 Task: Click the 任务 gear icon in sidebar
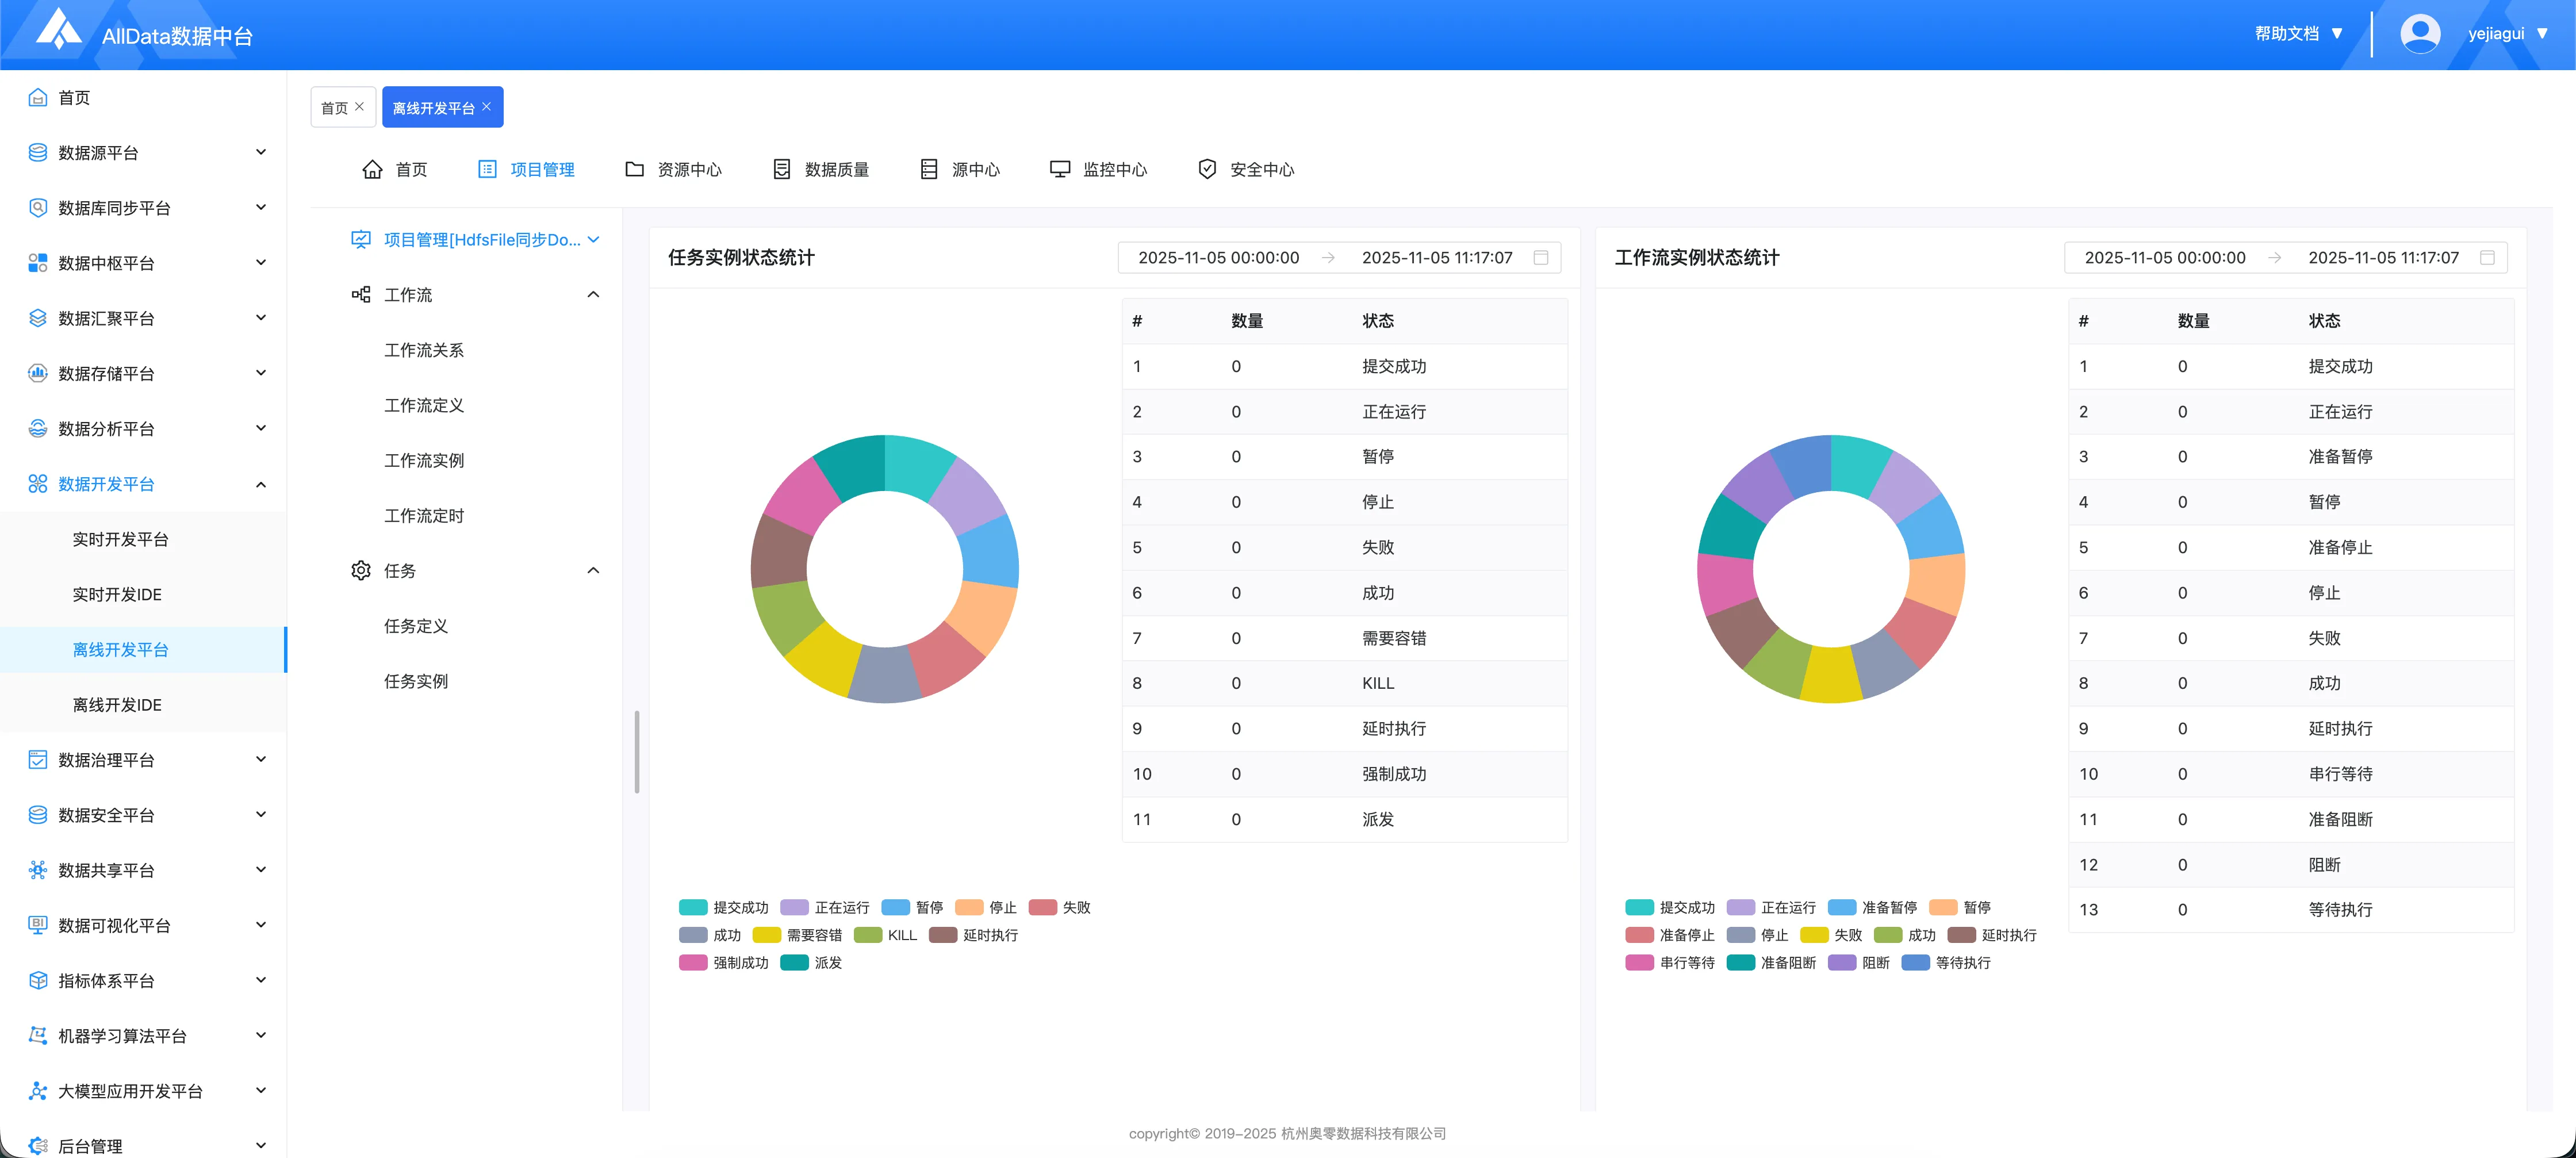click(x=361, y=571)
